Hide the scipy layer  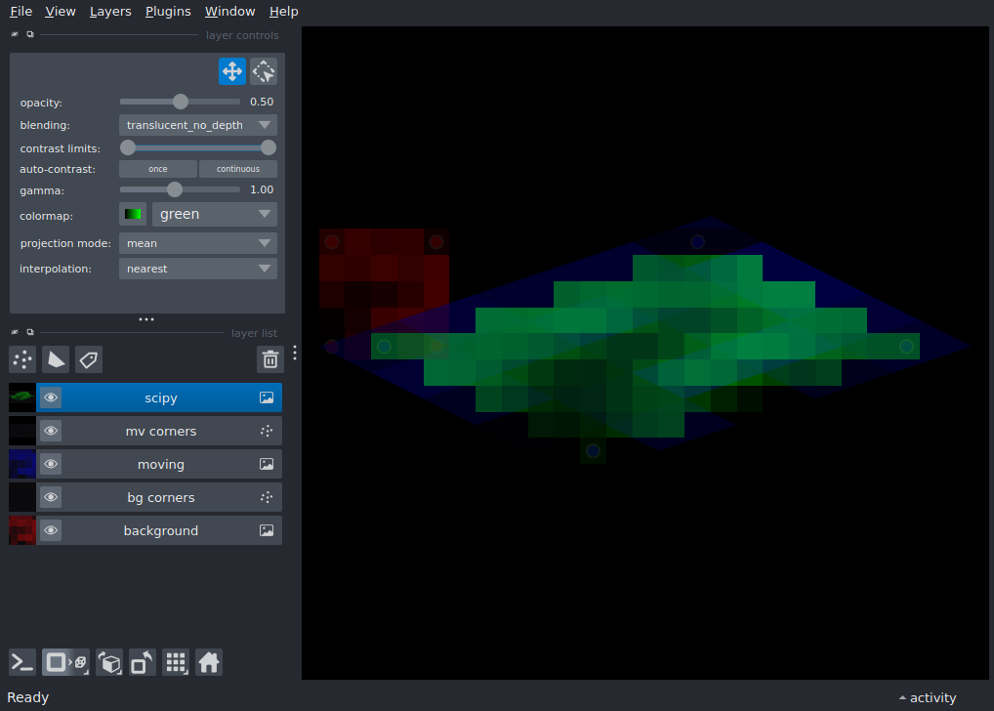point(51,397)
